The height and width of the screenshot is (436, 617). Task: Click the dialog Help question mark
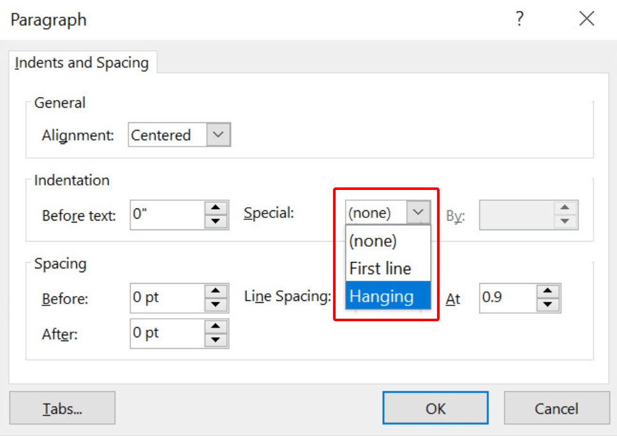coord(519,19)
